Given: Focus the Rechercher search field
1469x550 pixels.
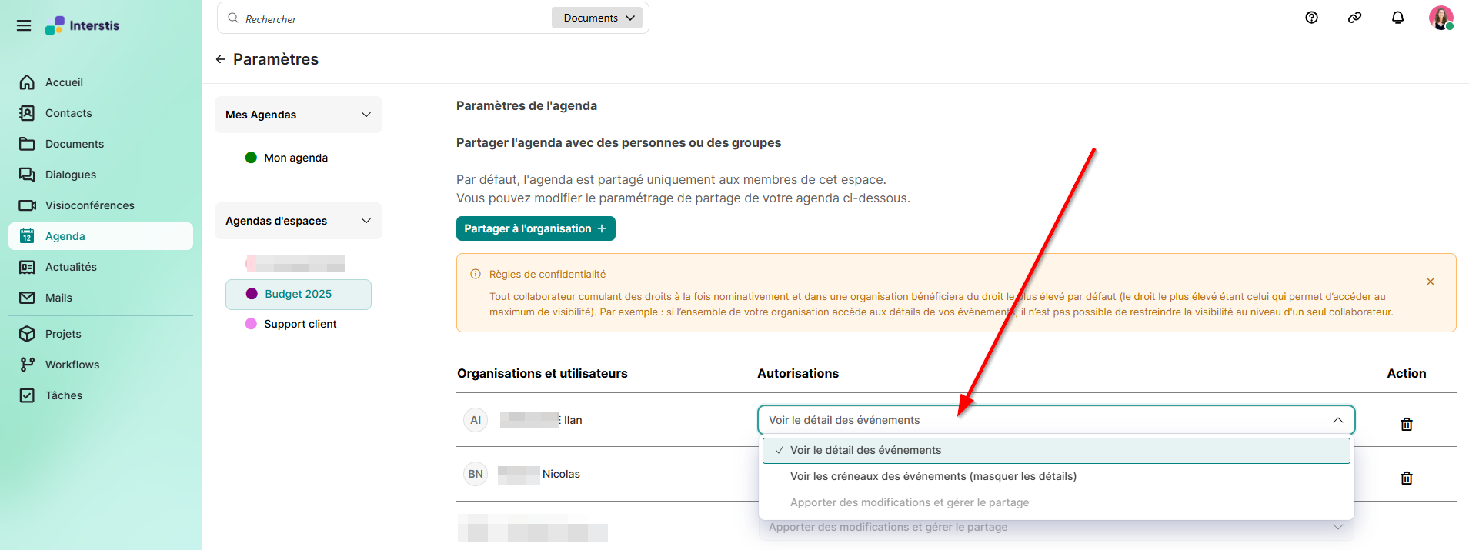Looking at the screenshot, I should (385, 18).
